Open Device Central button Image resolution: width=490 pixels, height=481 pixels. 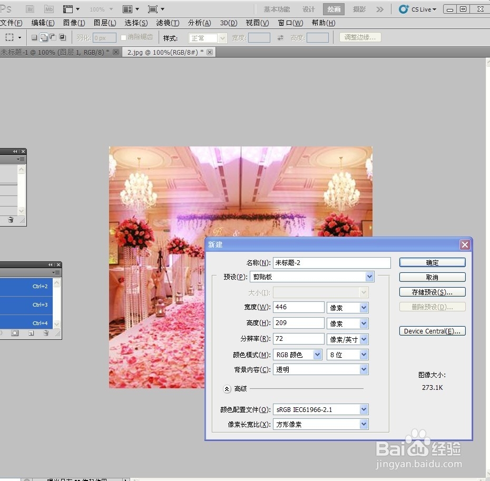432,331
